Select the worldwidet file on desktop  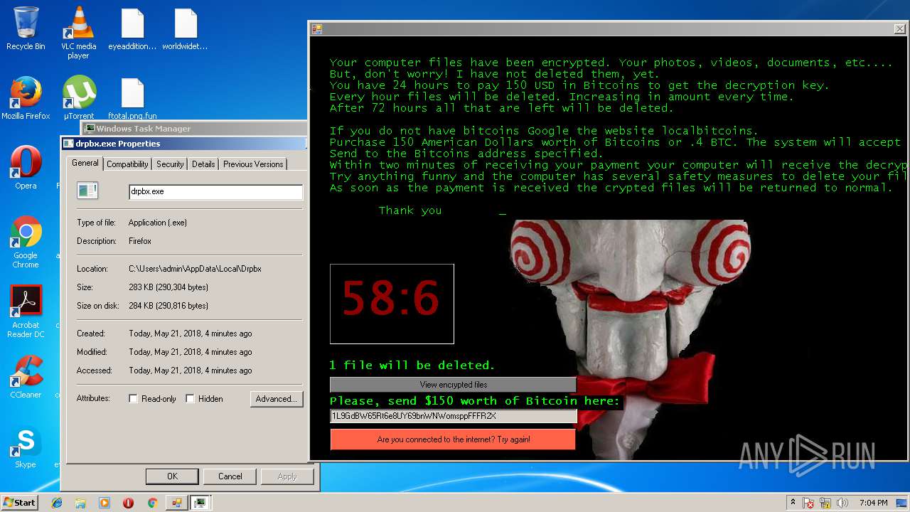[x=185, y=29]
